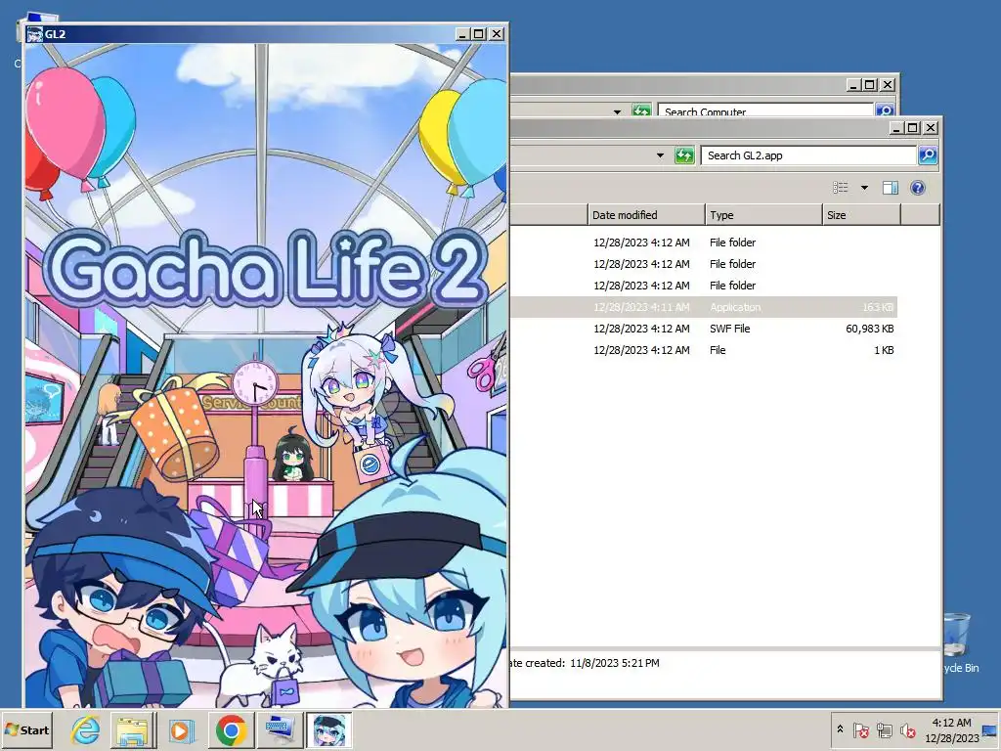
Task: Open the Help question mark icon
Action: 917,187
